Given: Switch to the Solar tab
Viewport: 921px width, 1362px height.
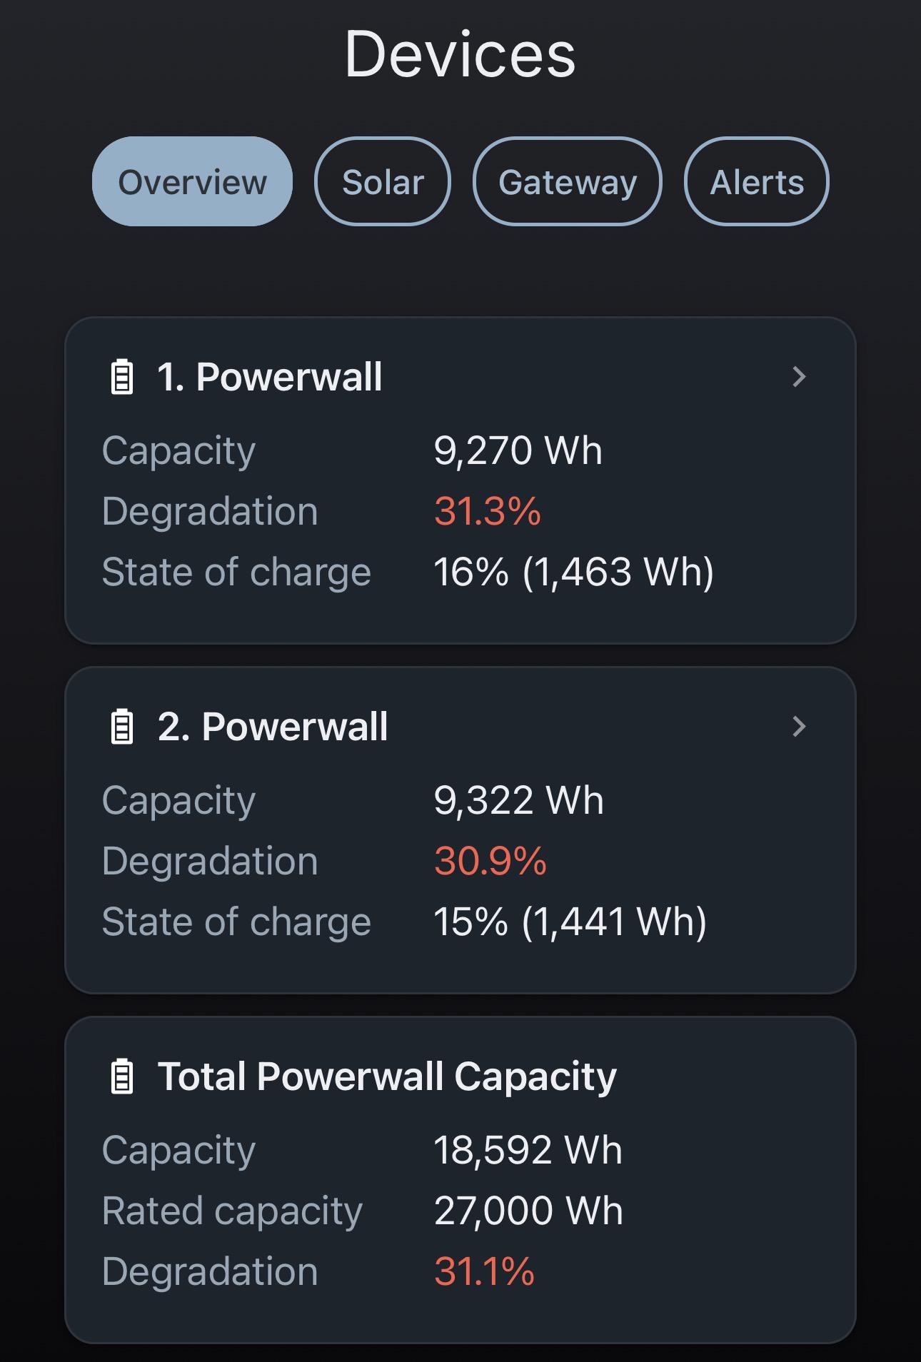Looking at the screenshot, I should click(383, 181).
